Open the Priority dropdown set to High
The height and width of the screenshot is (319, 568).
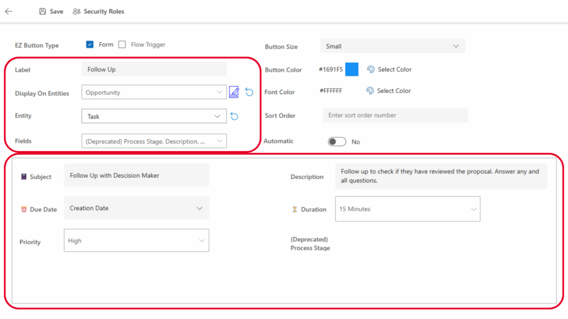click(136, 241)
